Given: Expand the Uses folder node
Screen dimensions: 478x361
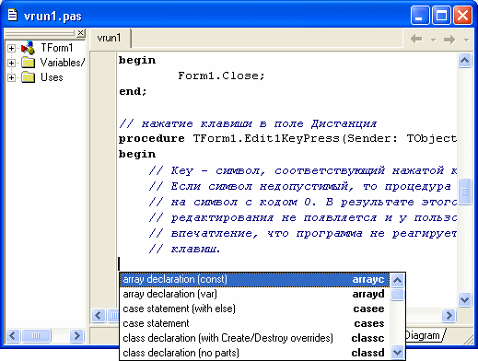Looking at the screenshot, I should 11,77.
